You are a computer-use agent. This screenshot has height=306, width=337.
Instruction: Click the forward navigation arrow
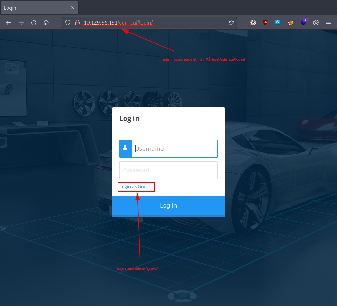(x=21, y=22)
